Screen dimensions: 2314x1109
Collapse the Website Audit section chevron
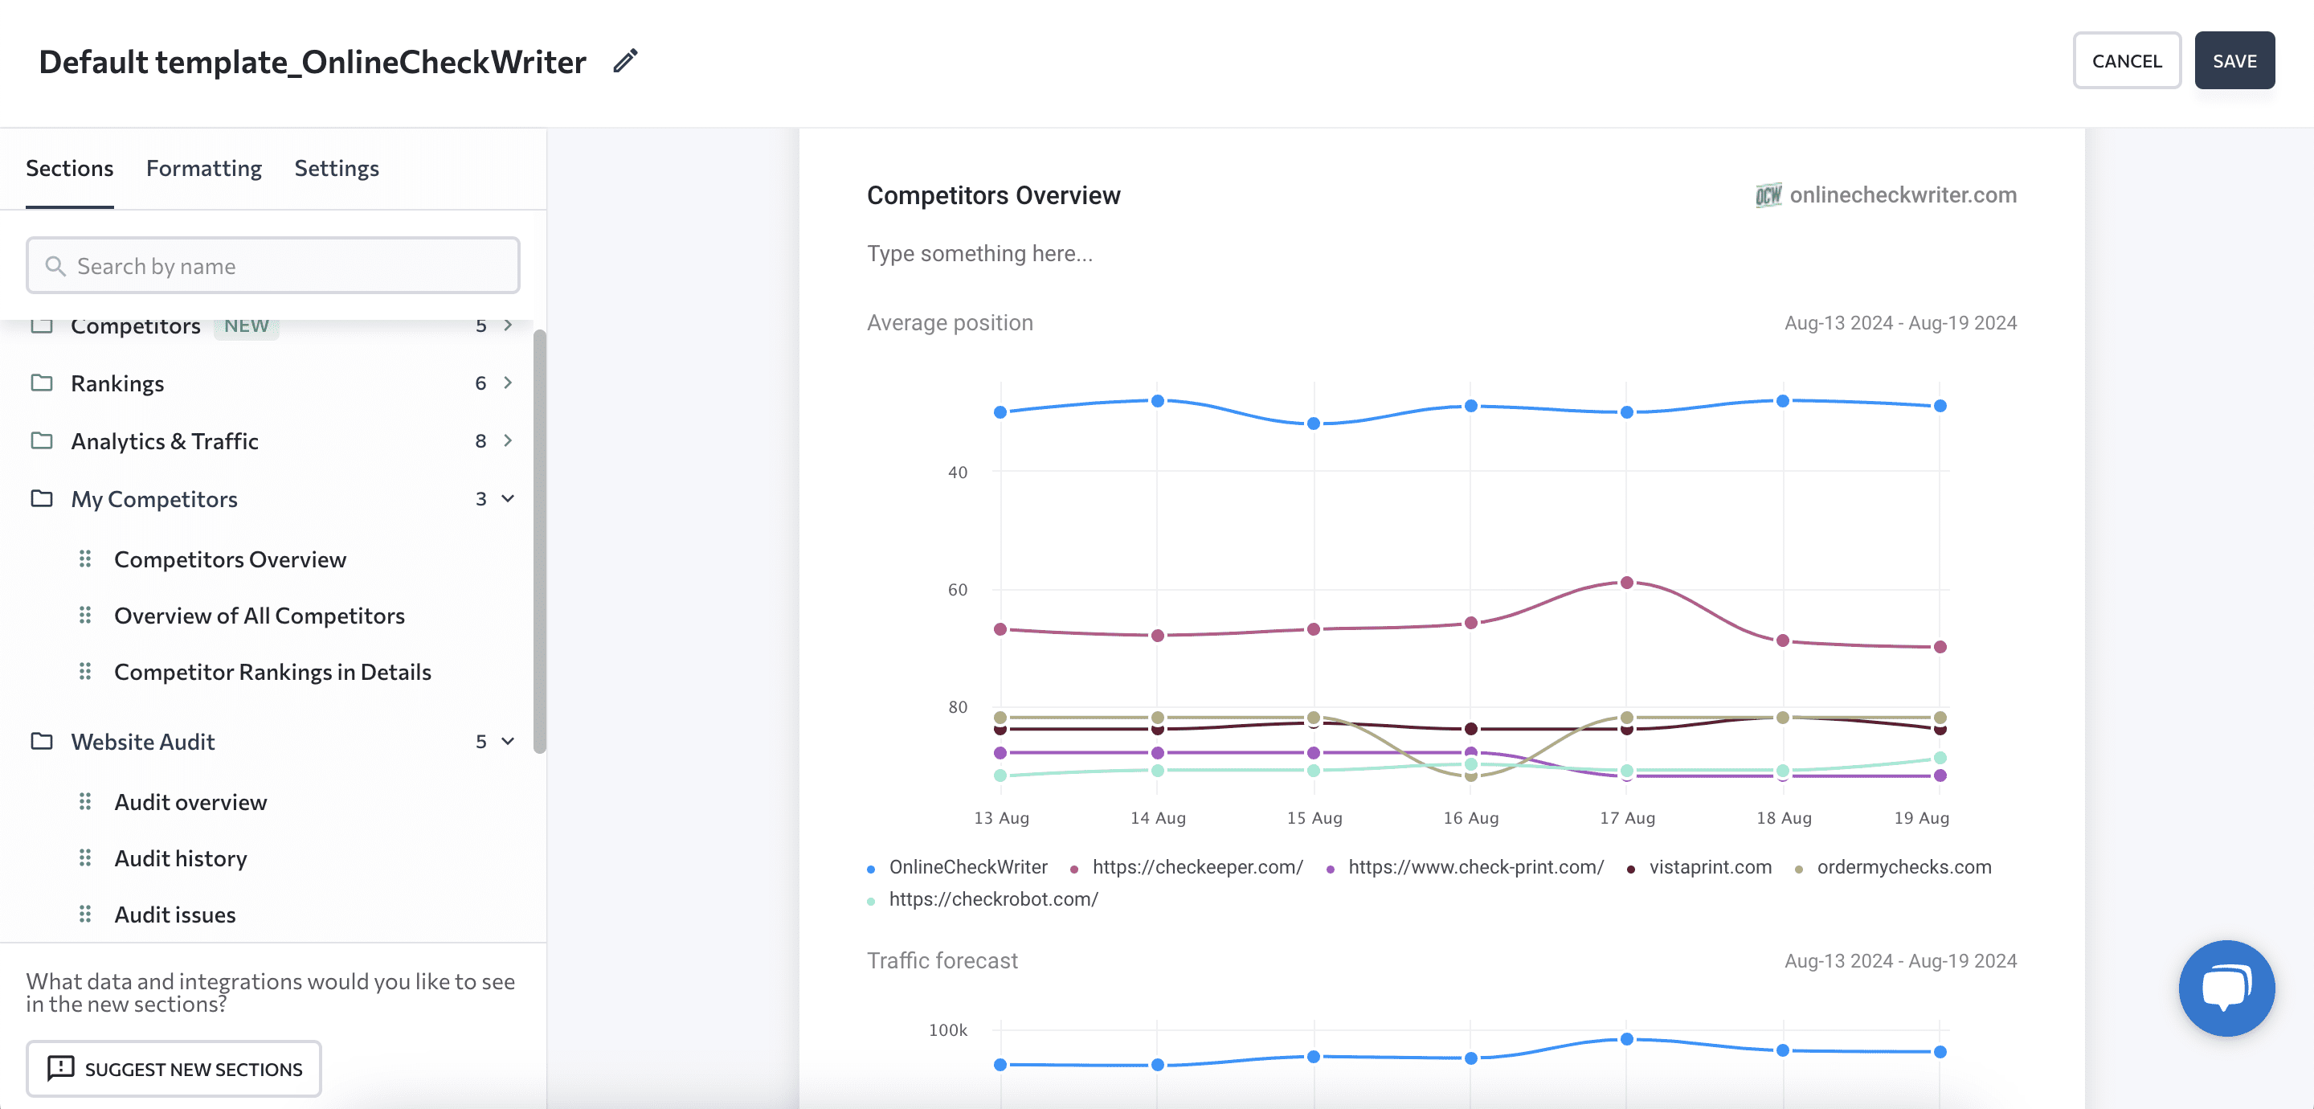coord(508,740)
